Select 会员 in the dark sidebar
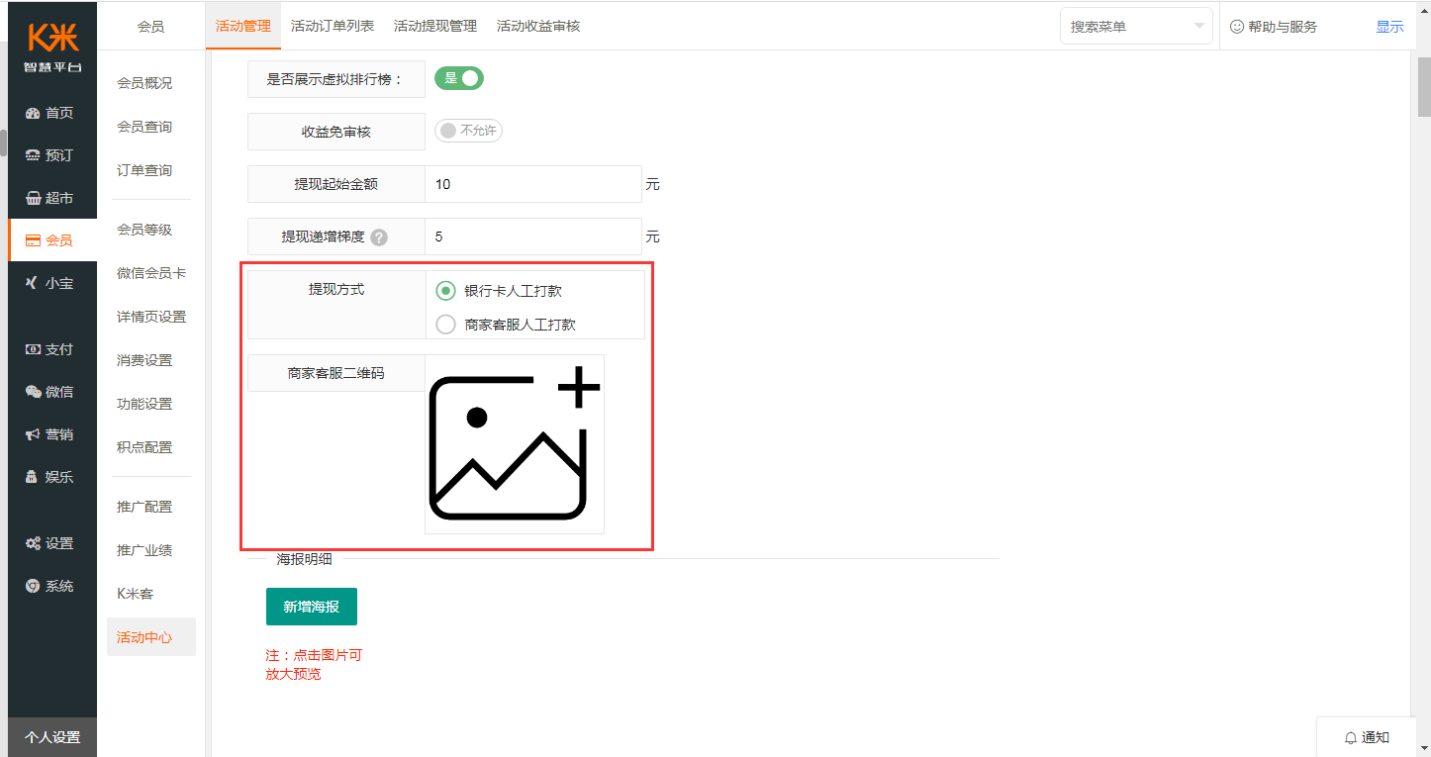The width and height of the screenshot is (1431, 757). tap(51, 240)
